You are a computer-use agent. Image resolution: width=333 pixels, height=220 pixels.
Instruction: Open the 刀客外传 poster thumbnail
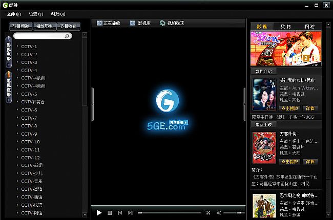[x=264, y=148]
